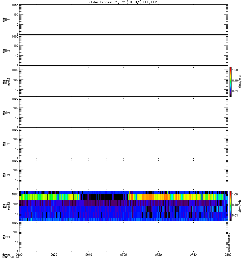This screenshot has width=247, height=264.
Task: Click the bottom panel's "thc" y-axis label
Action: tap(4, 237)
